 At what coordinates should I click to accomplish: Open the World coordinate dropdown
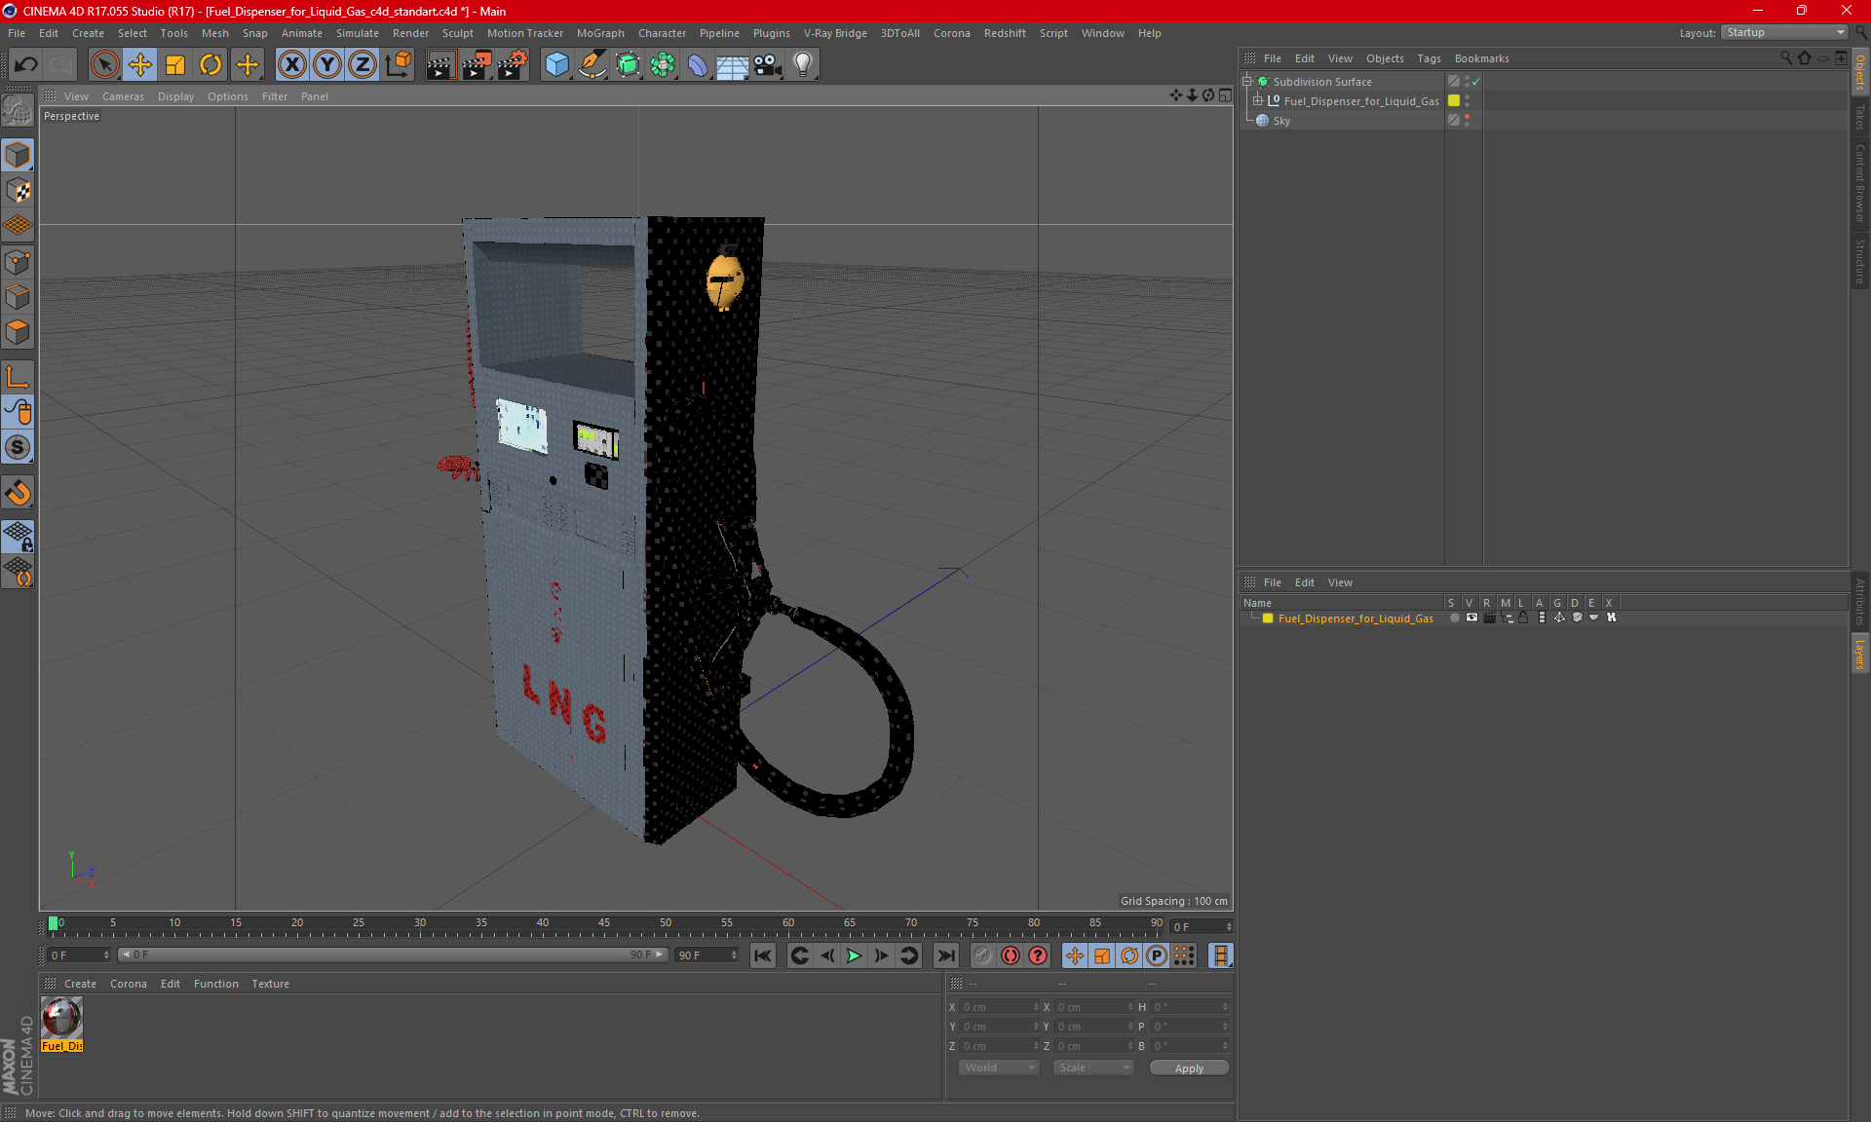point(999,1067)
